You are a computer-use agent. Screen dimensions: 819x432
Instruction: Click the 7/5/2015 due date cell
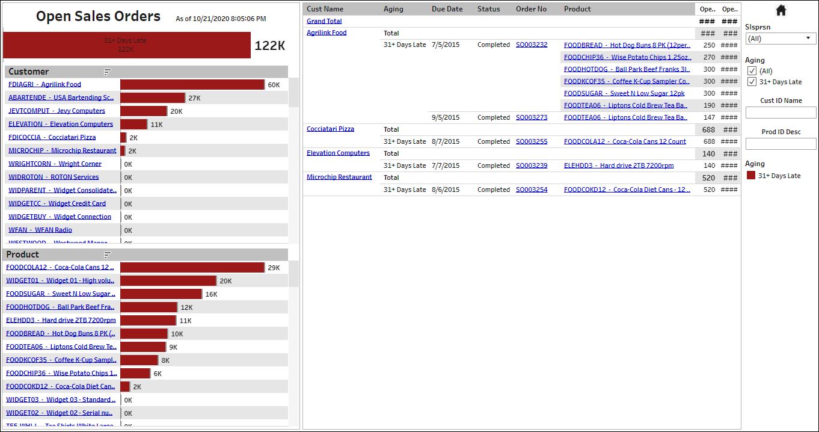(446, 45)
